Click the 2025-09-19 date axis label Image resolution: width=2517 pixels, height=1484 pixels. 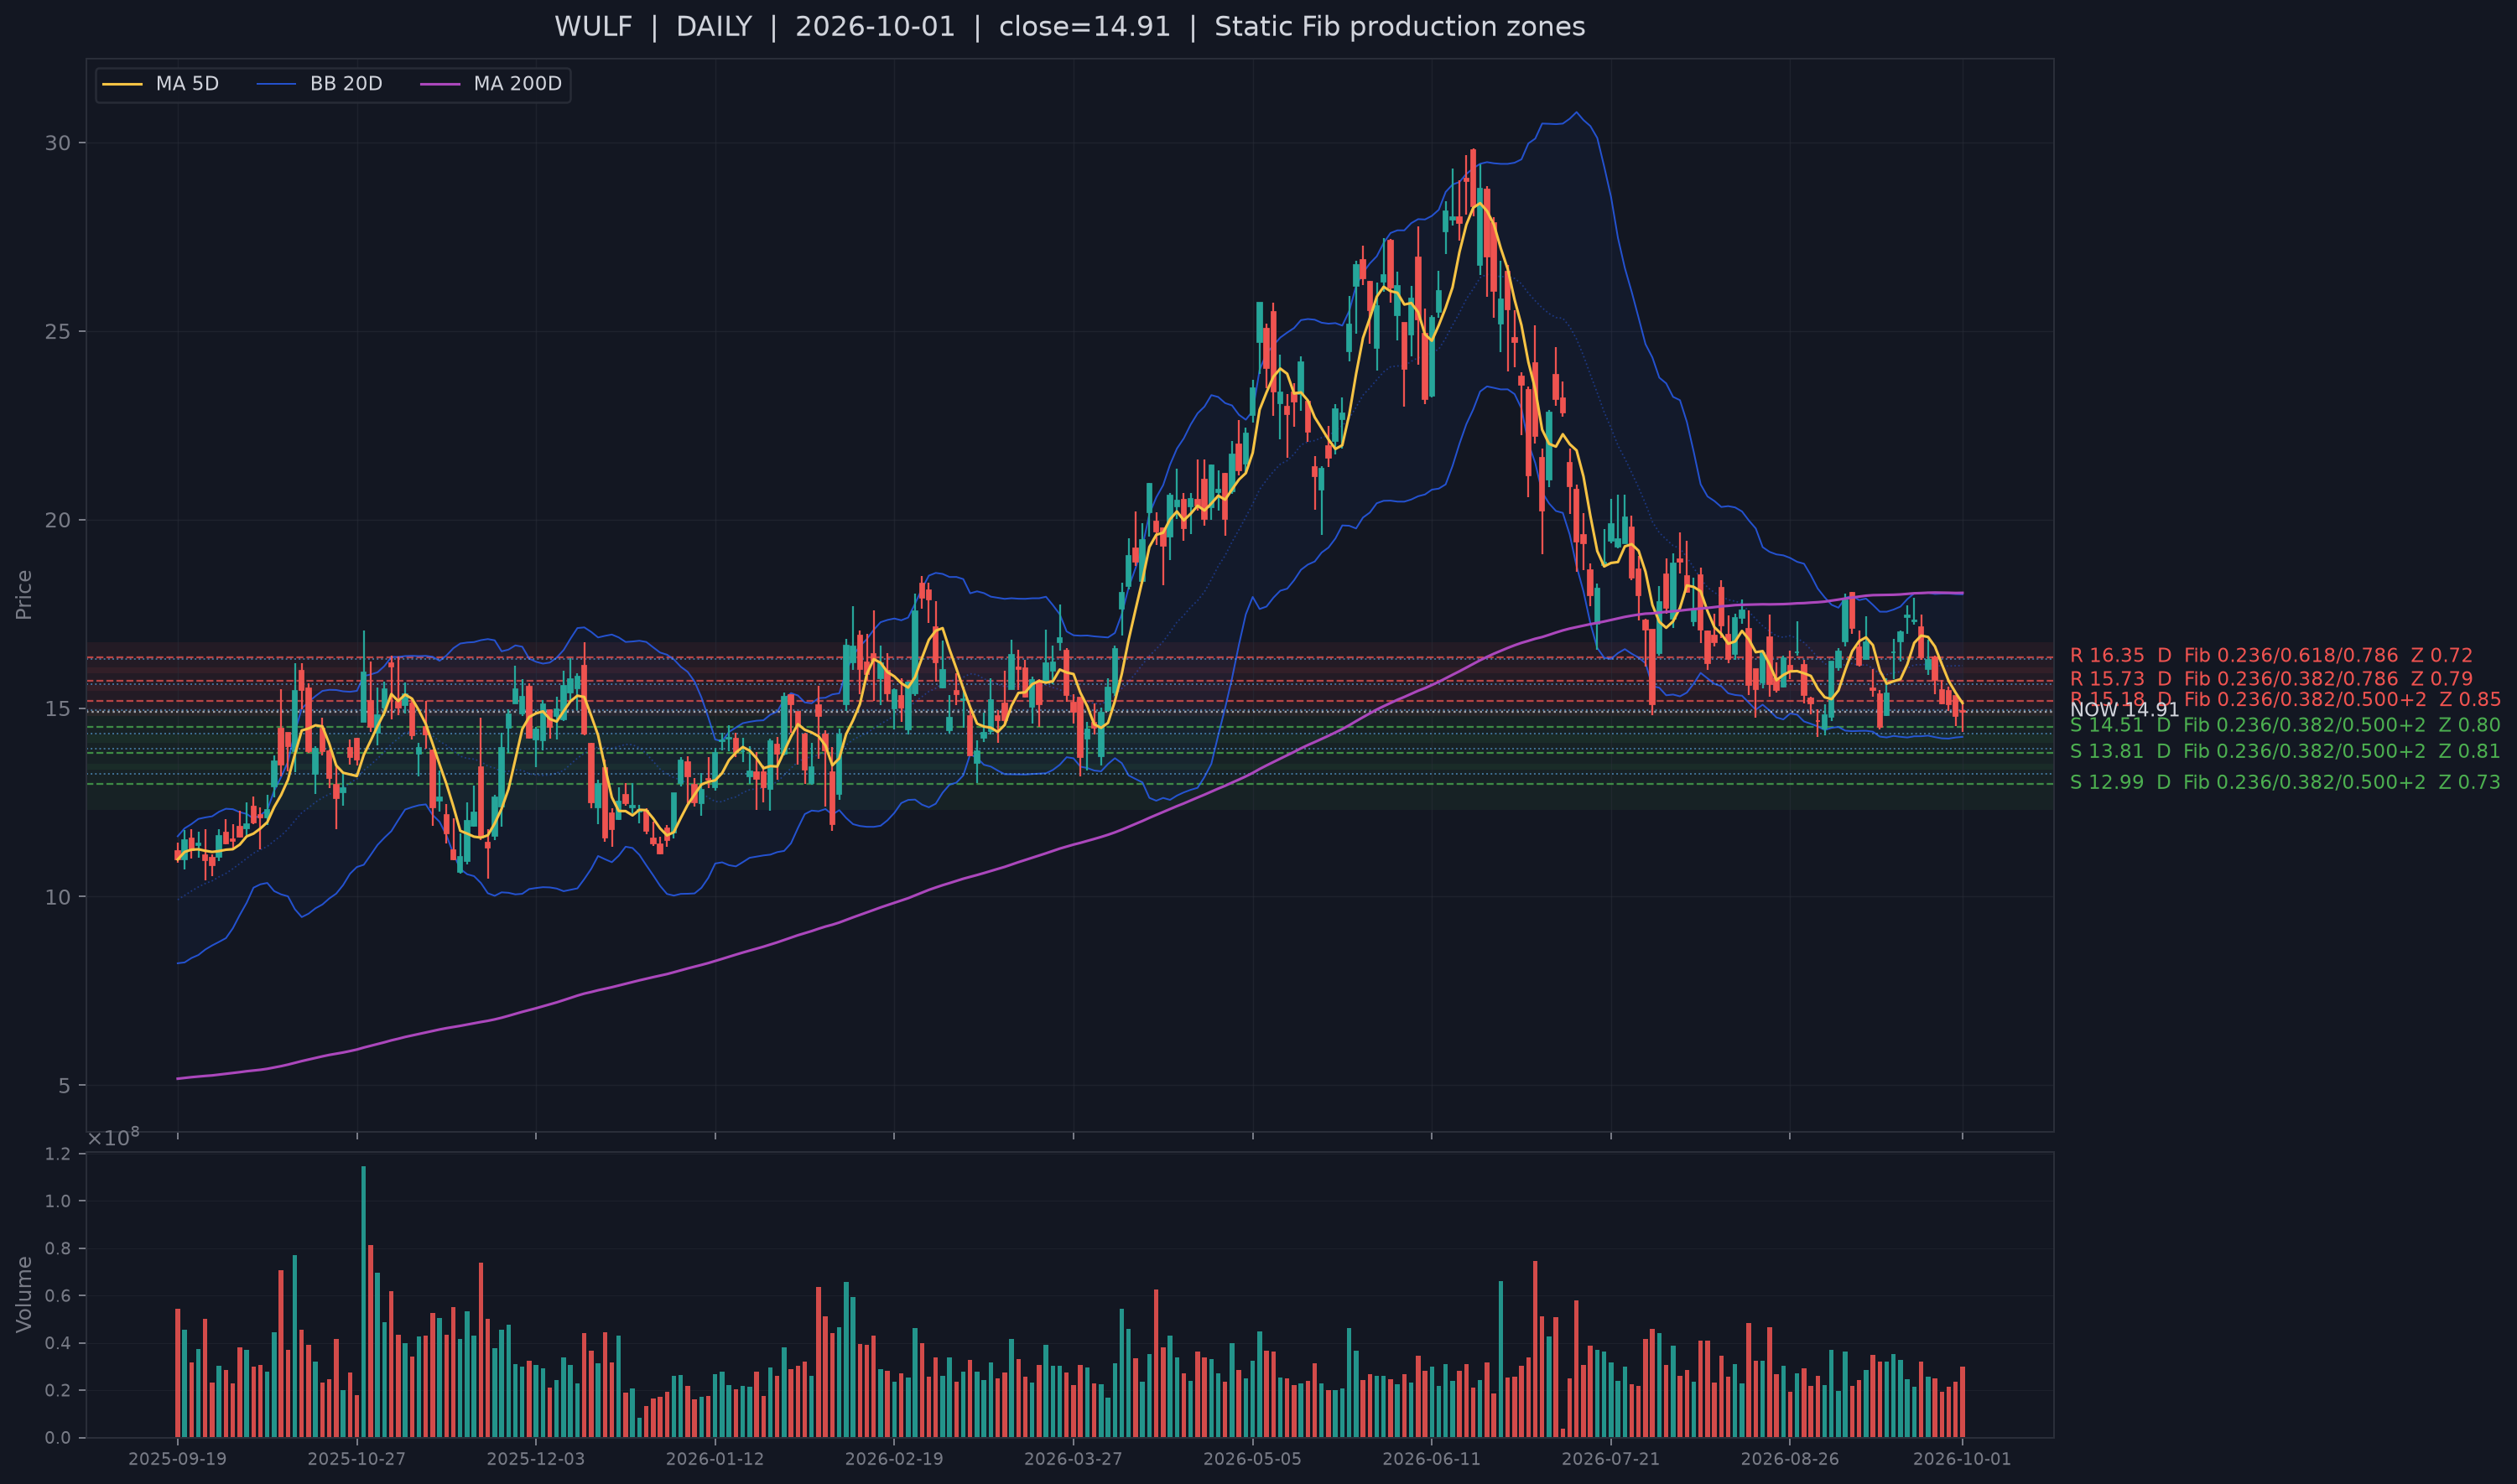point(177,1459)
